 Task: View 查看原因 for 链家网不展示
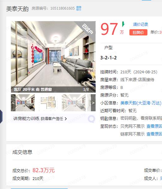[154, 134]
